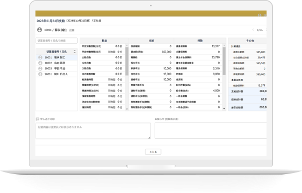Click the 350,000 base salary value
302x193 pixels.
pyautogui.click(x=167, y=52)
